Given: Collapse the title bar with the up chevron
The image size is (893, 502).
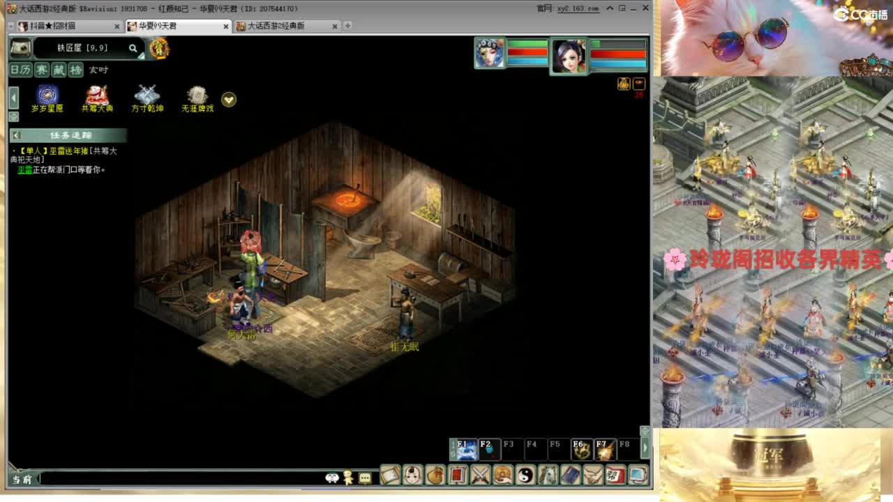Looking at the screenshot, I should point(610,8).
